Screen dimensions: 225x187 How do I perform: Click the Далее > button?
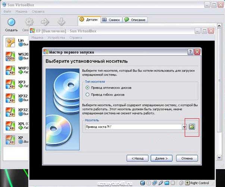click(162, 158)
